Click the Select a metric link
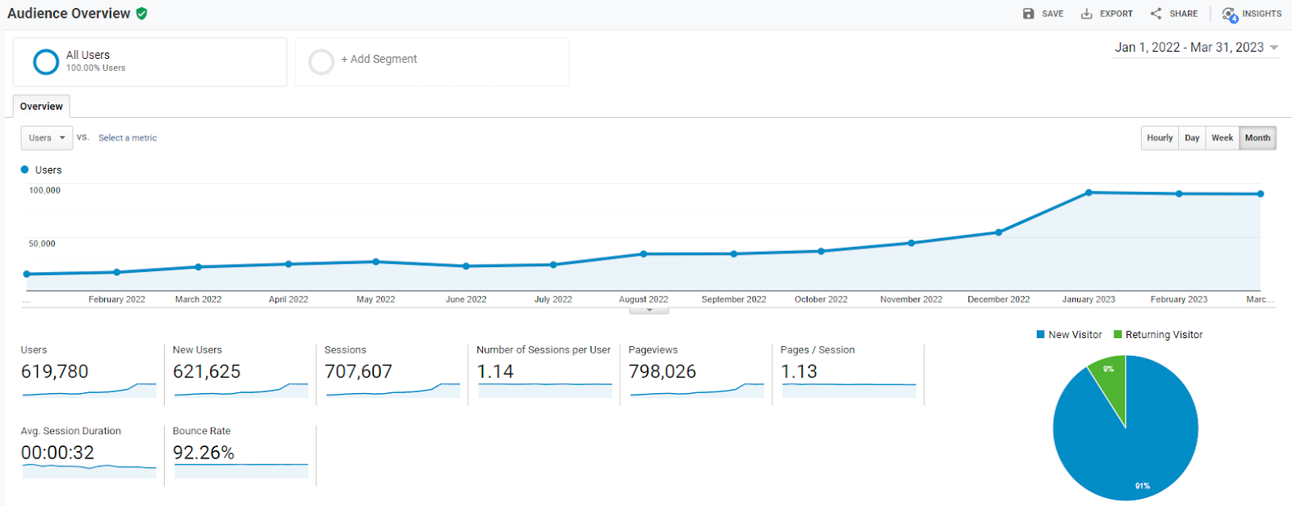The height and width of the screenshot is (506, 1292). 128,138
